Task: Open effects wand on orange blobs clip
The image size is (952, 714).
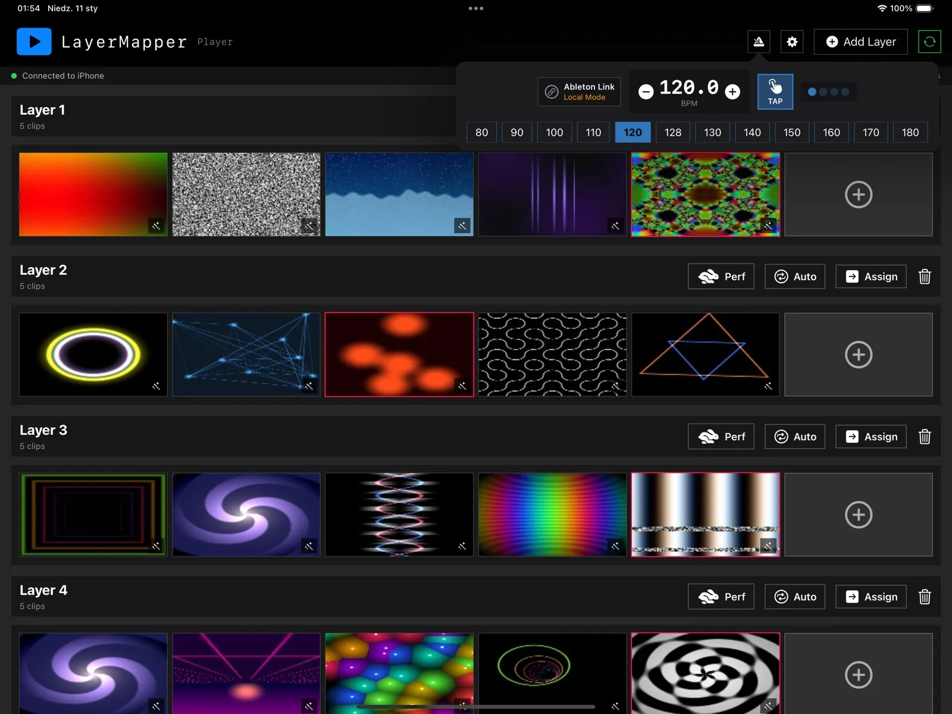Action: (x=462, y=386)
